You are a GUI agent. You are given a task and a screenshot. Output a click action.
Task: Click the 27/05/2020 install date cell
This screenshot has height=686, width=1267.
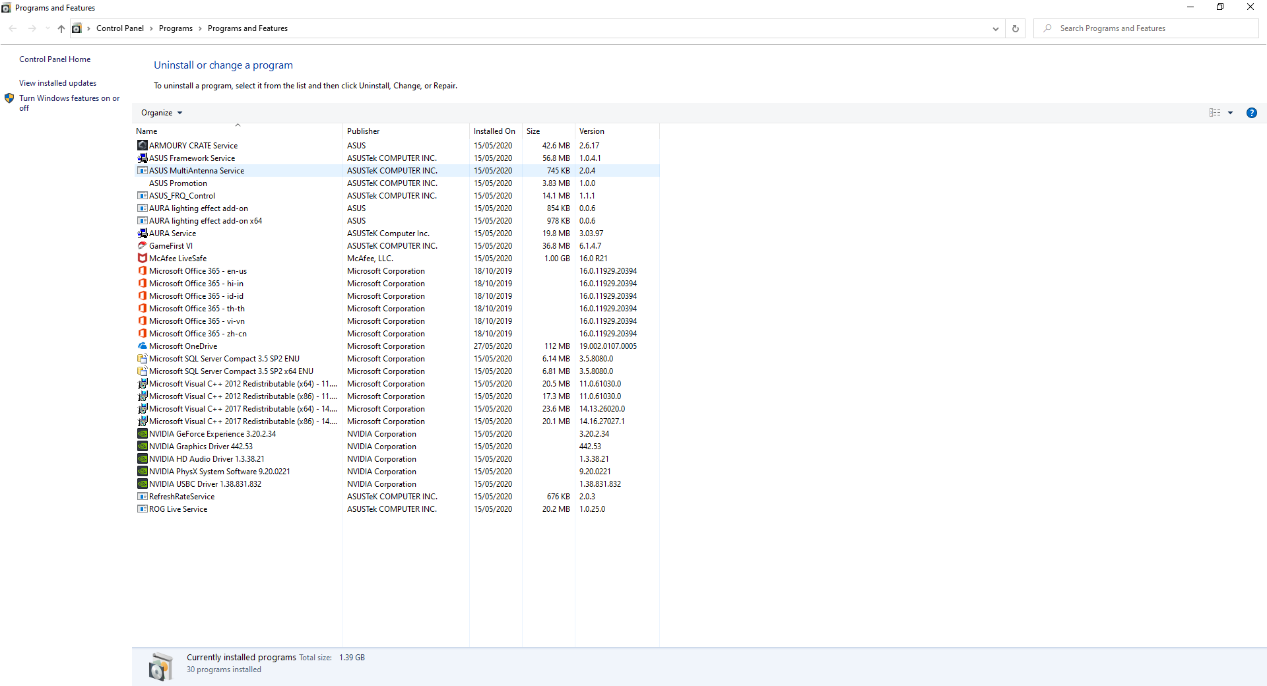(493, 346)
